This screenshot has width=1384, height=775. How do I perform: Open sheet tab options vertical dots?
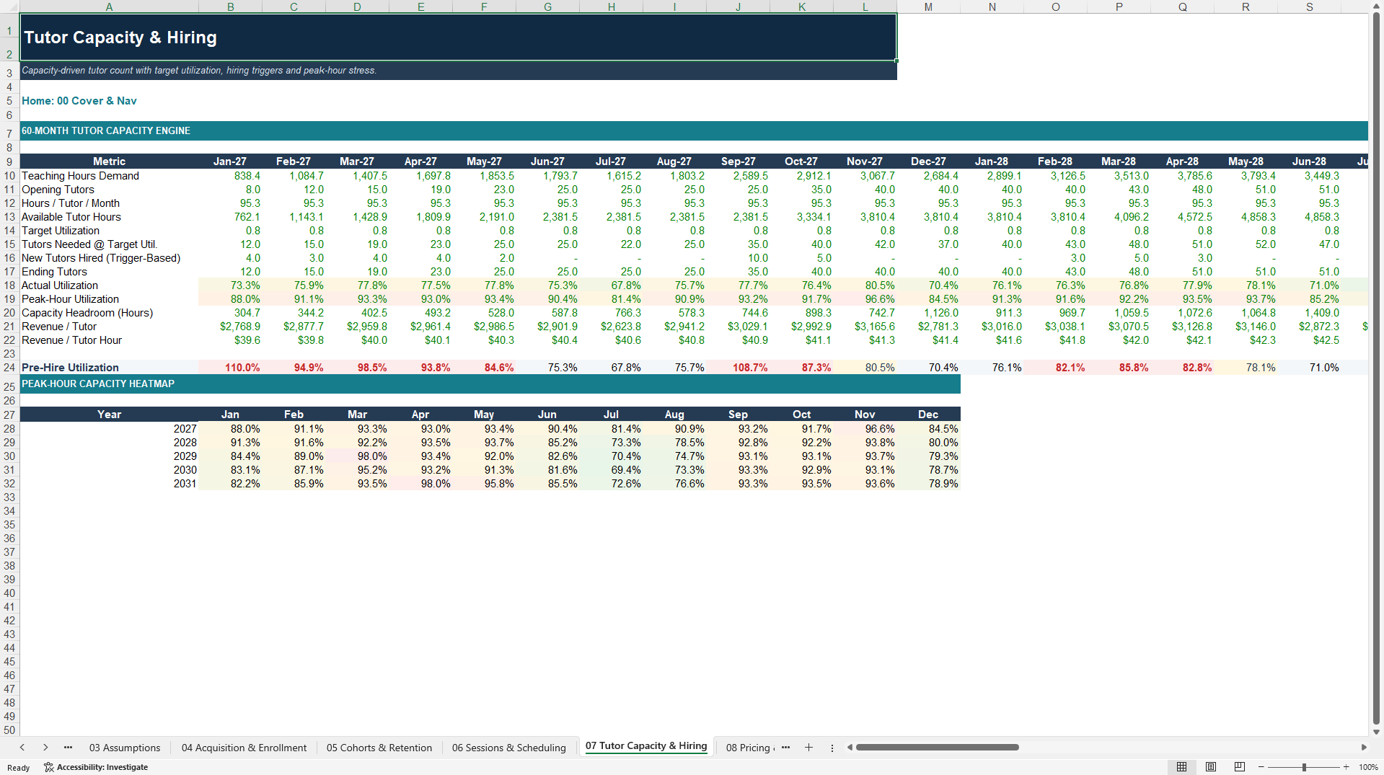[832, 748]
